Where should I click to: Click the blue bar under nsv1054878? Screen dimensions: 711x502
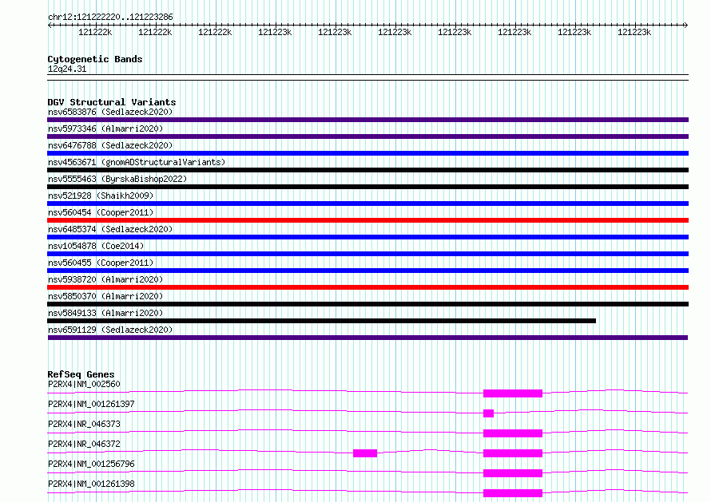[x=367, y=254]
